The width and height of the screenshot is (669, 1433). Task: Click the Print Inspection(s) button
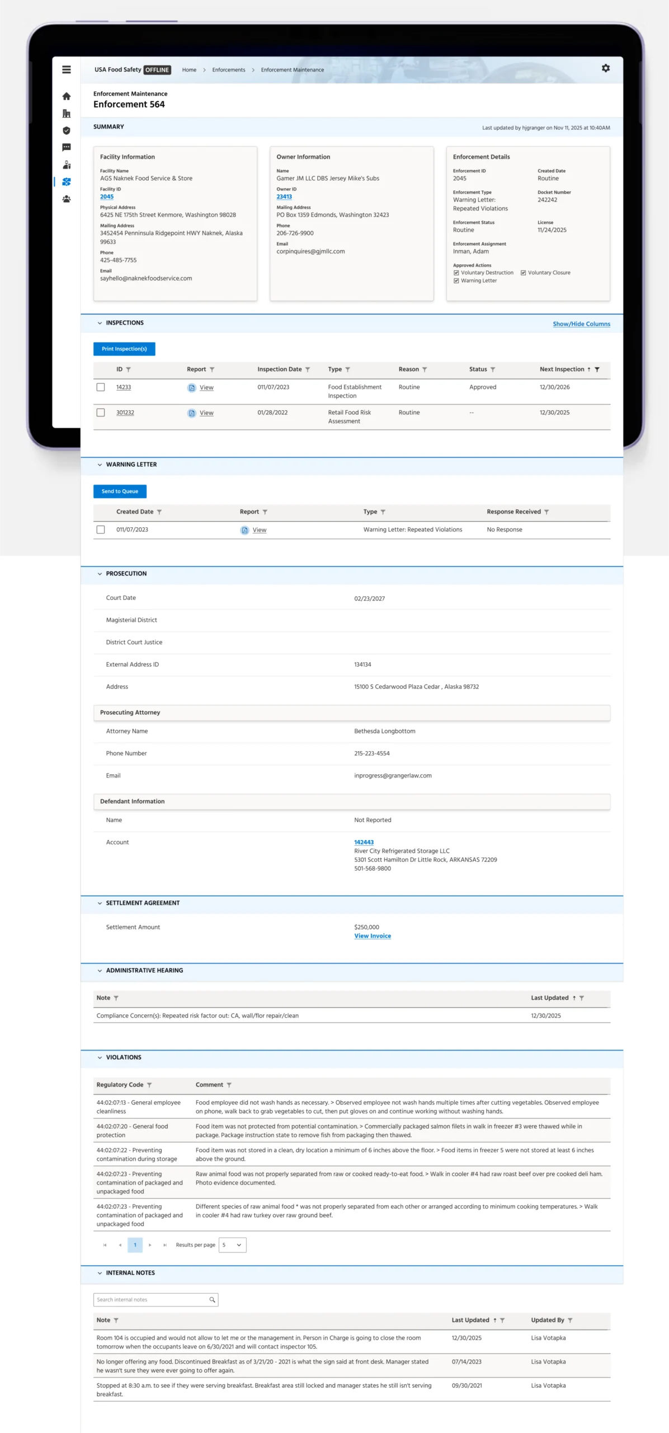pyautogui.click(x=124, y=349)
